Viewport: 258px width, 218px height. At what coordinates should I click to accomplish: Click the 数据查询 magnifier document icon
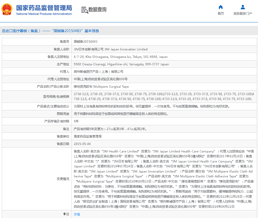point(85,10)
